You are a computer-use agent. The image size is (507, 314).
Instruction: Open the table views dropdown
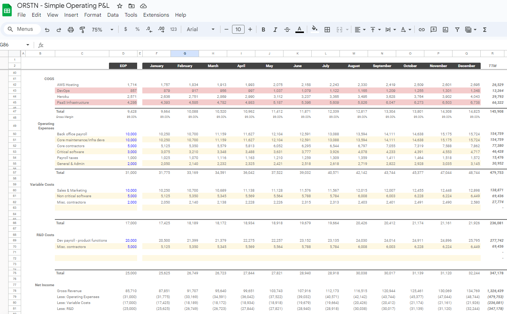[471, 30]
